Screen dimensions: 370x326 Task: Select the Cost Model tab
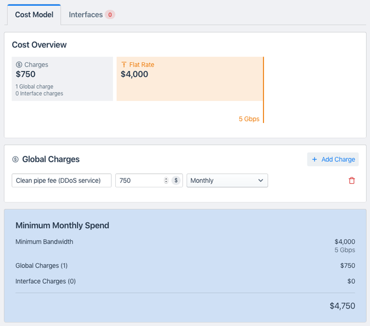tap(34, 15)
